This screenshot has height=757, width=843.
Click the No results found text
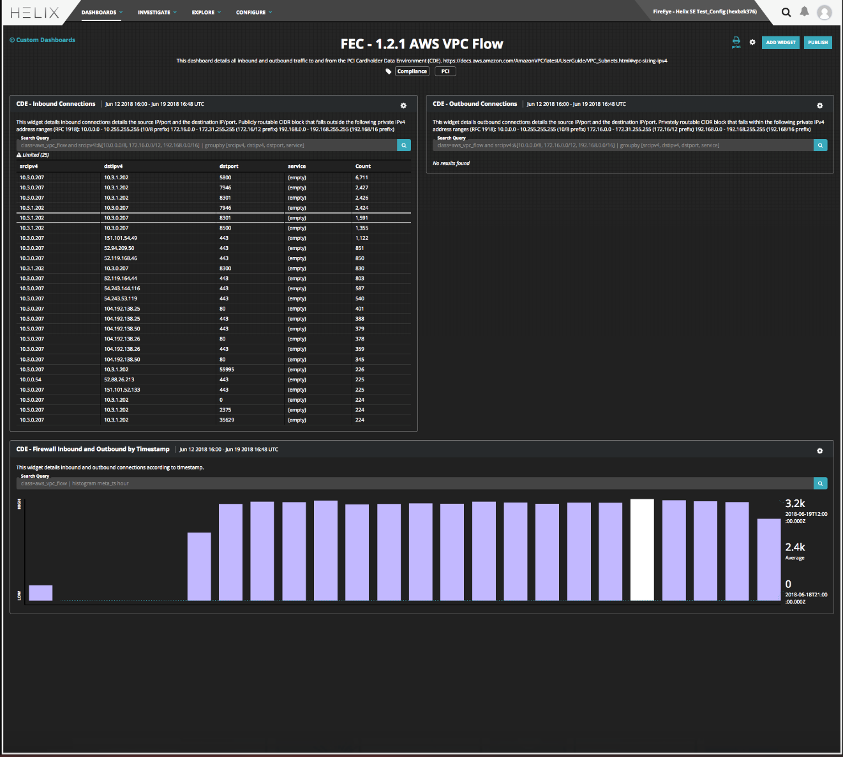tap(451, 163)
